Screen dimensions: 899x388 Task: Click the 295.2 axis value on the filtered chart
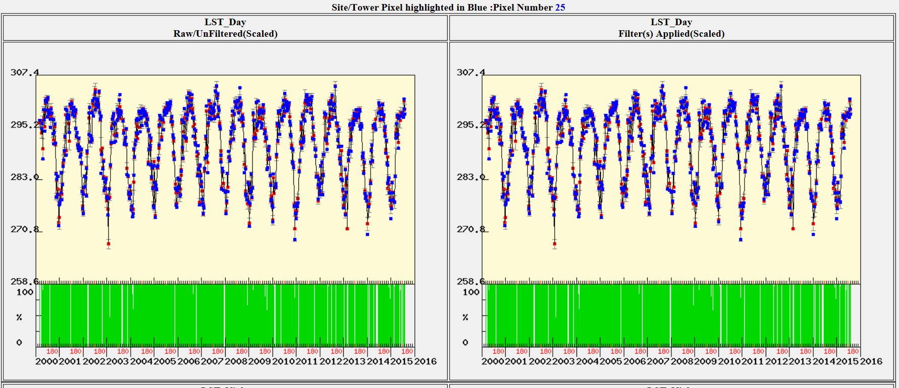click(470, 124)
